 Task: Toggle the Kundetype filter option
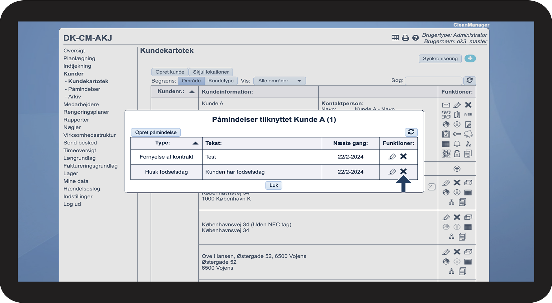coord(221,81)
